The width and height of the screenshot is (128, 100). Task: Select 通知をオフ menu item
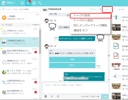click(90, 30)
